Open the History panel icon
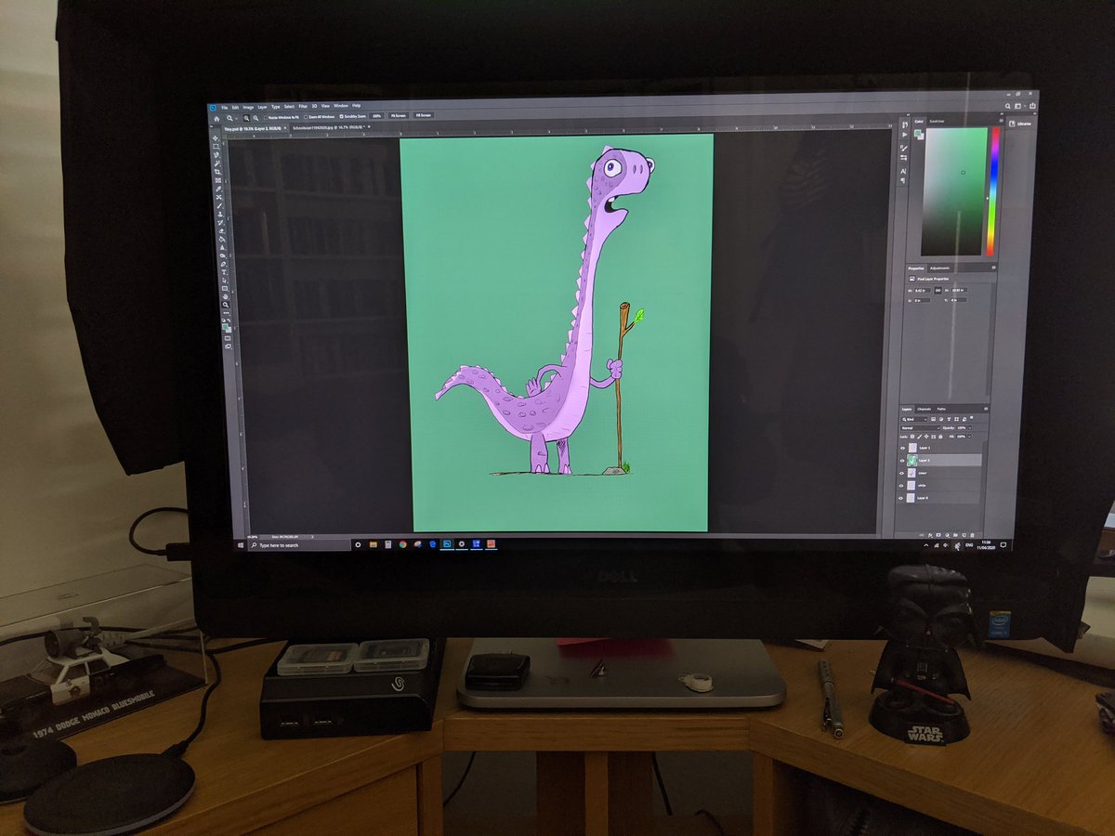1115x836 pixels. [904, 124]
